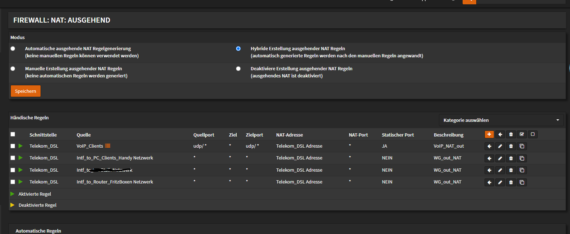Screen dimensions: 570x234
Task: Edit the Intf_to_Router_FritzBoxen rule
Action: (500, 182)
